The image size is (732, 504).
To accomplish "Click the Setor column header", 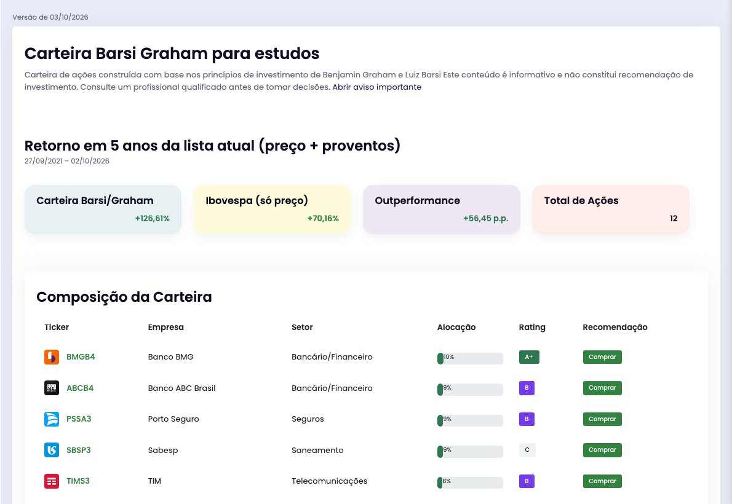I will point(302,327).
